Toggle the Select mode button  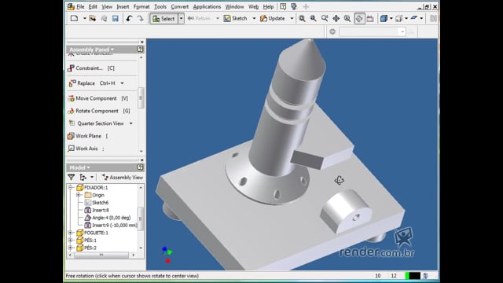[164, 19]
